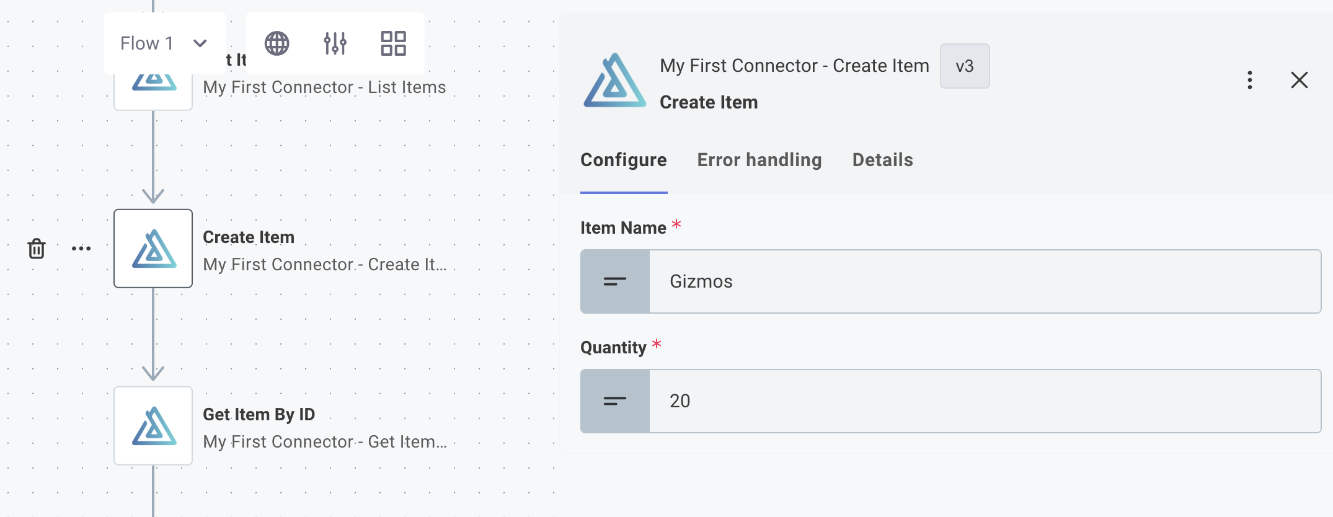Click the "Item Name" field label

[623, 228]
